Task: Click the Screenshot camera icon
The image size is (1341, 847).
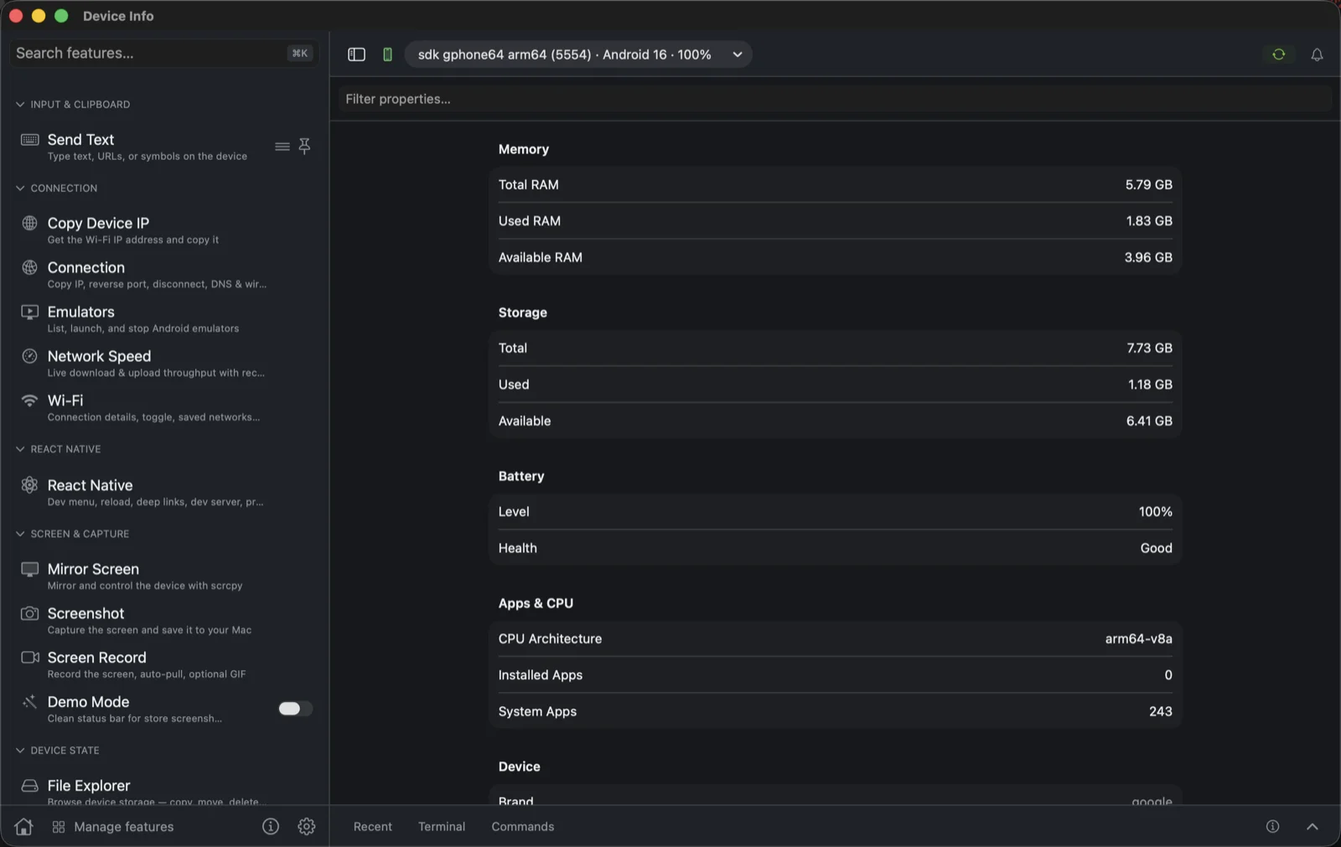Action: pyautogui.click(x=29, y=613)
